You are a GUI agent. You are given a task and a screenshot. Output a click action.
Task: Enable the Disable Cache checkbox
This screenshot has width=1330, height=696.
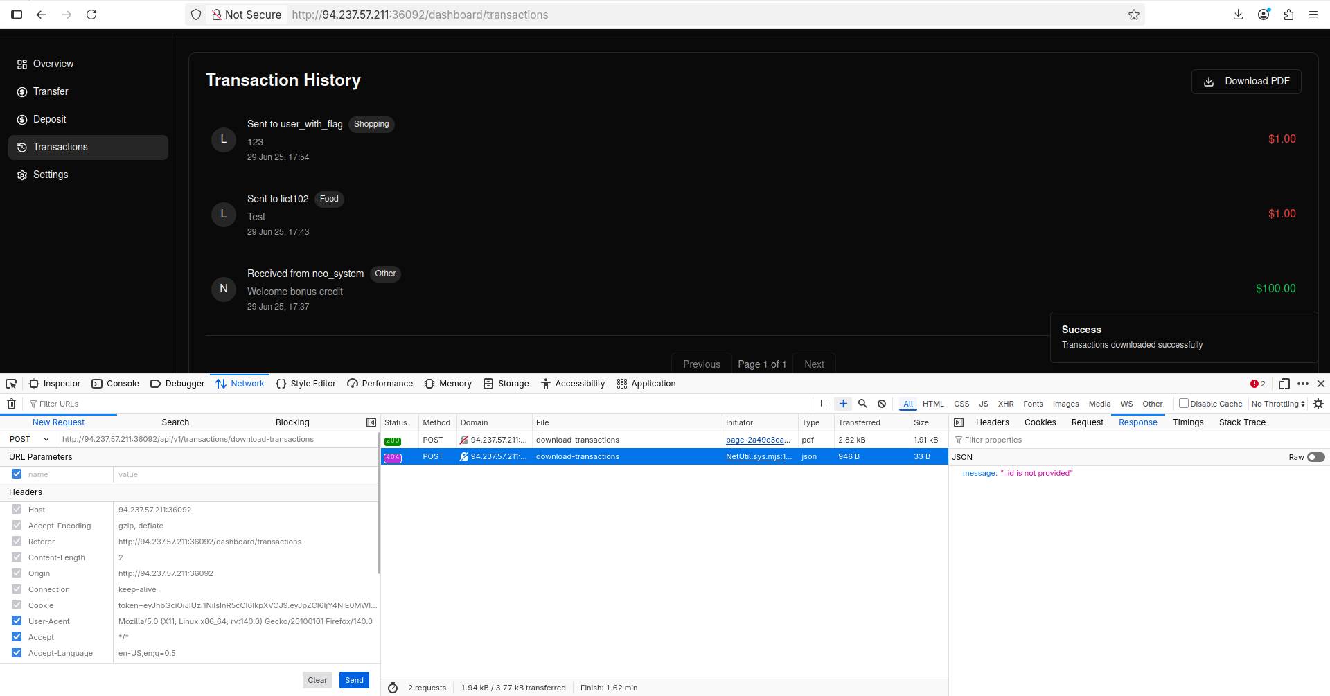coord(1184,403)
